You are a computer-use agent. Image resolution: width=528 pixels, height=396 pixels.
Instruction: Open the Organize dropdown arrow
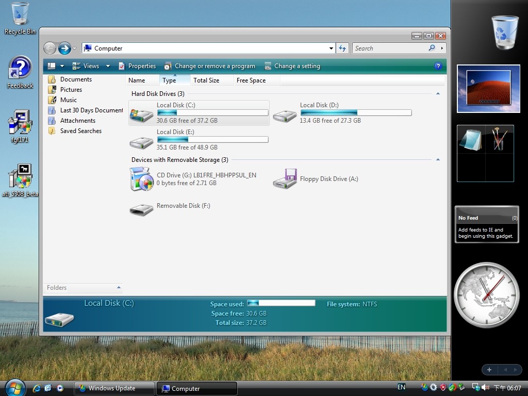pyautogui.click(x=62, y=66)
